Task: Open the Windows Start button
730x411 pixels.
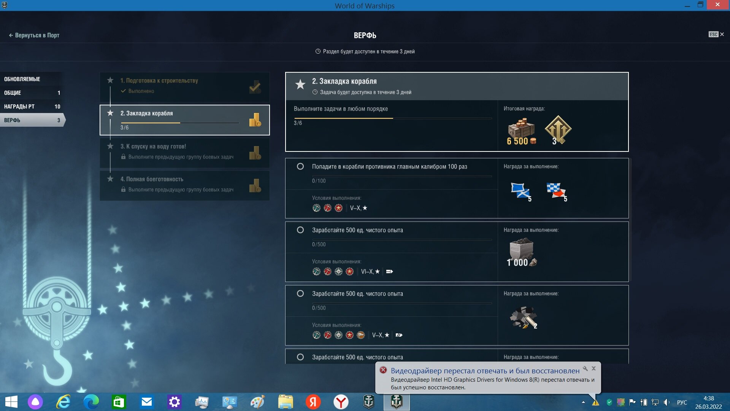Action: (11, 402)
